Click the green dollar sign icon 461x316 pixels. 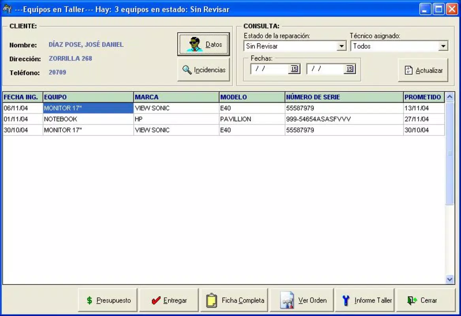(x=89, y=300)
